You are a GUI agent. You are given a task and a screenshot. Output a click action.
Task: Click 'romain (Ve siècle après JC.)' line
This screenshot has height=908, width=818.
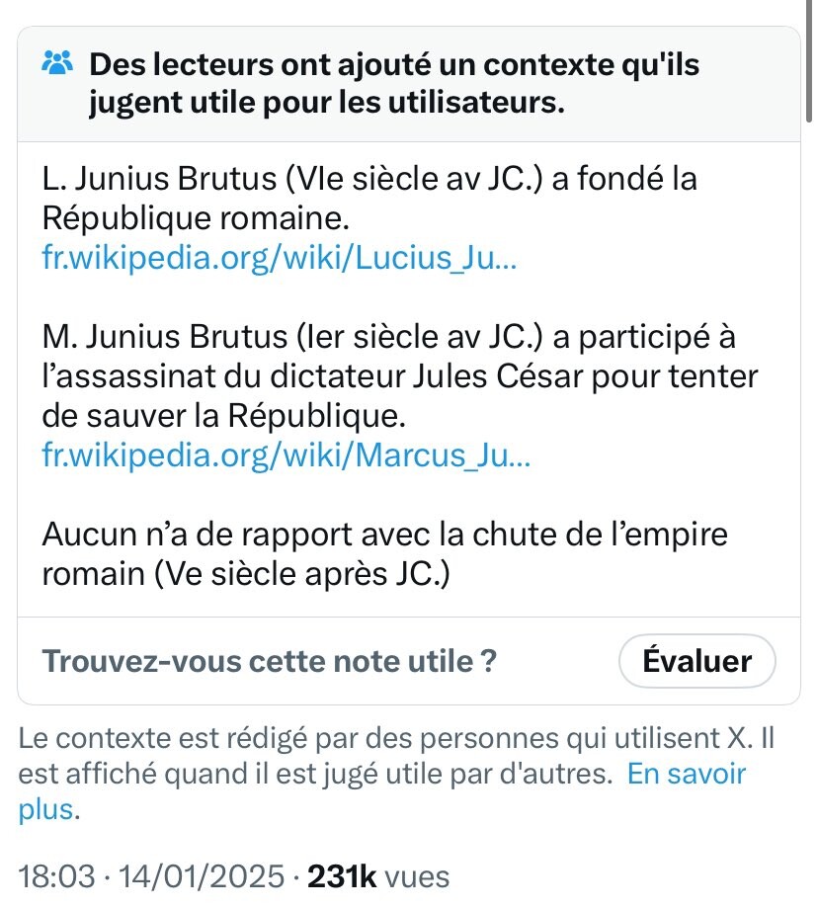coord(246,574)
